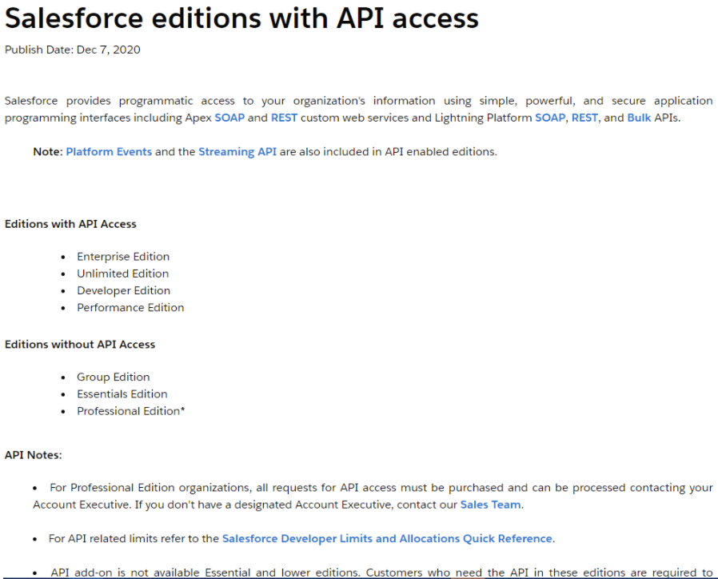Click the Editions with API Access heading

[70, 224]
